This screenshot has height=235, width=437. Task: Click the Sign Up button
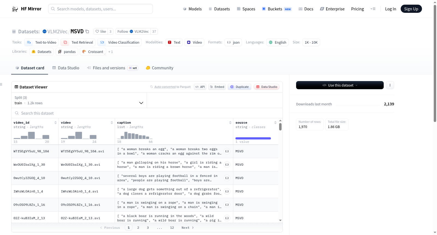tap(411, 9)
